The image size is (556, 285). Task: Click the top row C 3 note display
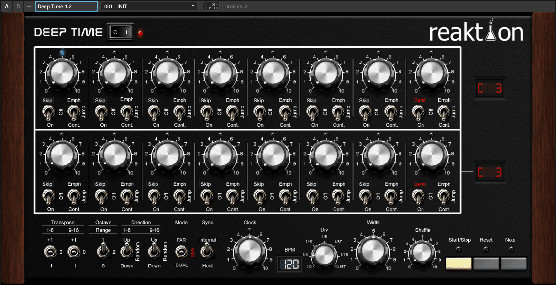491,88
